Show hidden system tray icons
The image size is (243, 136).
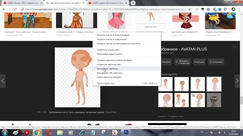[207, 133]
